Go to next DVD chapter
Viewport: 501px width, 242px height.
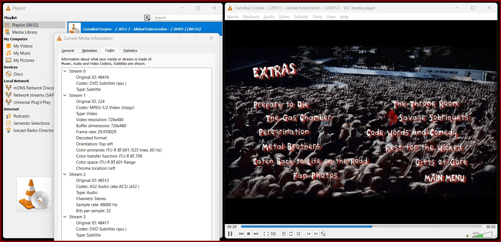pos(316,234)
